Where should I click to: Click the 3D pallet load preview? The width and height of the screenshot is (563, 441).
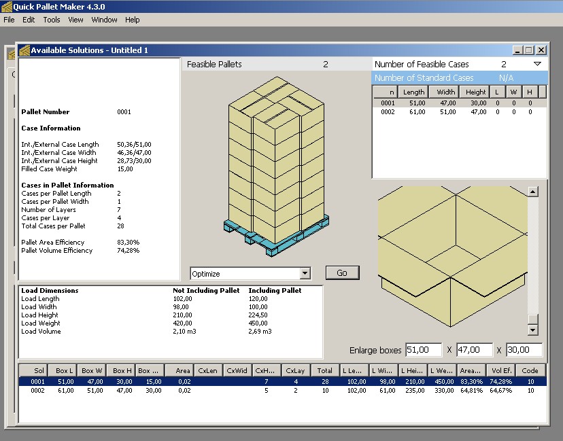(276, 166)
